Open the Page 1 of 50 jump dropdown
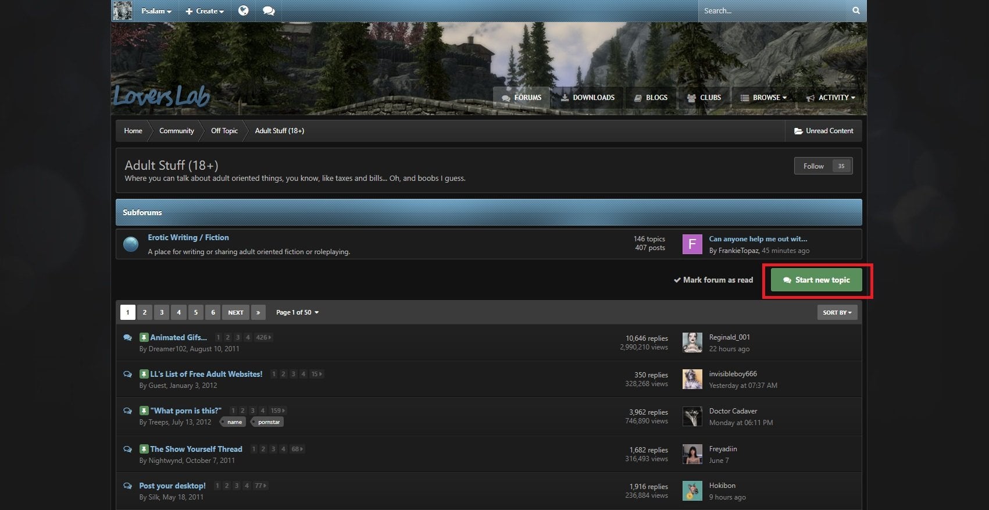The width and height of the screenshot is (989, 510). click(x=297, y=312)
